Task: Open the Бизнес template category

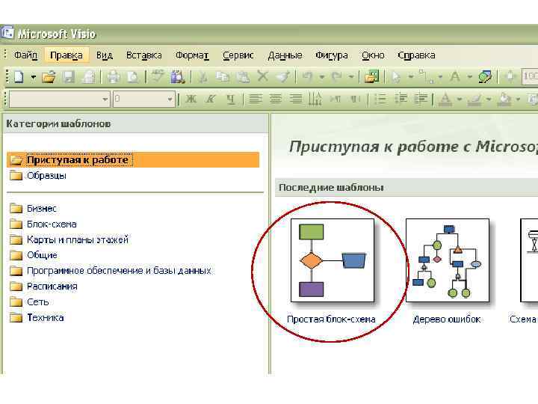Action: click(33, 209)
